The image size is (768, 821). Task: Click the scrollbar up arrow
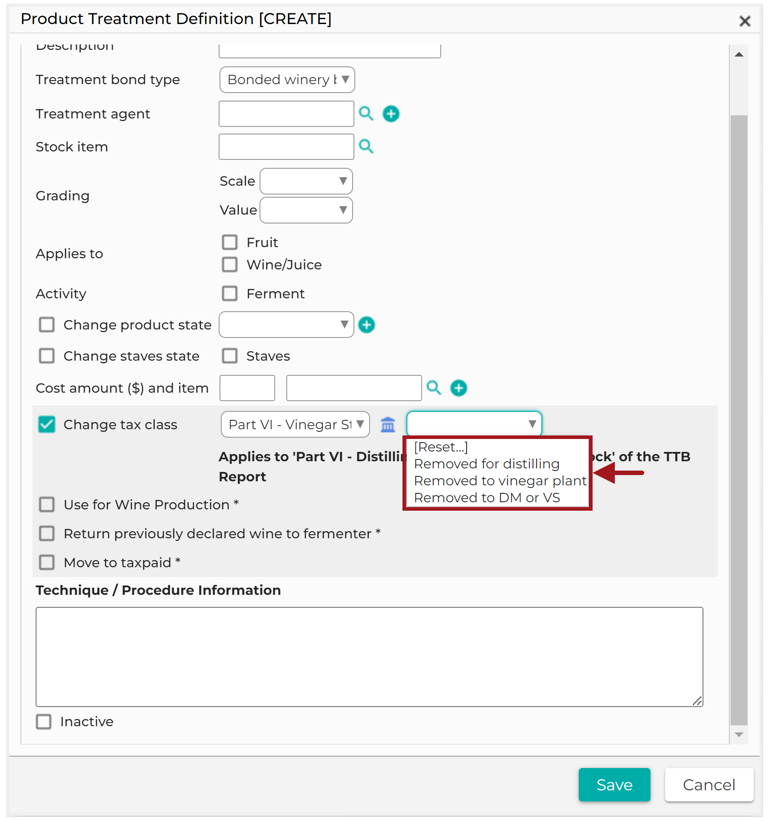tap(739, 54)
